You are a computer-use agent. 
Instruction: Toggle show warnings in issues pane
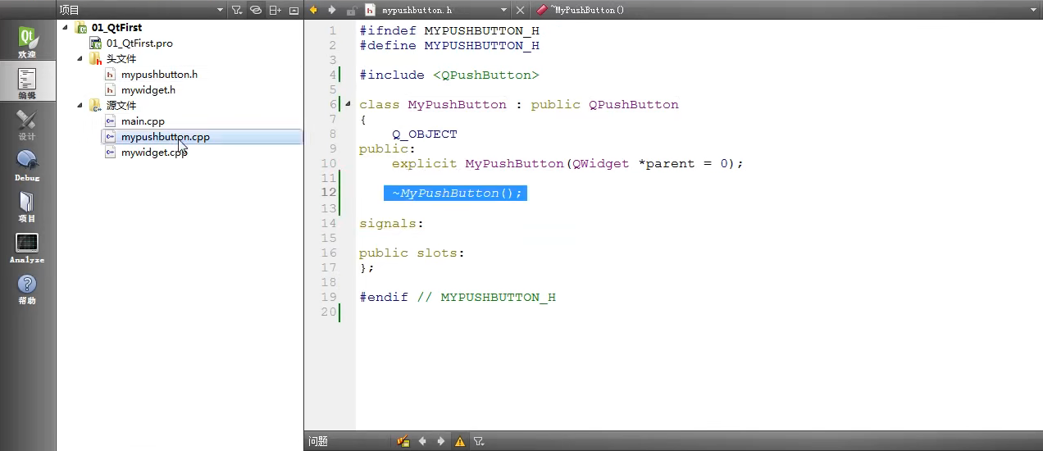pyautogui.click(x=460, y=441)
